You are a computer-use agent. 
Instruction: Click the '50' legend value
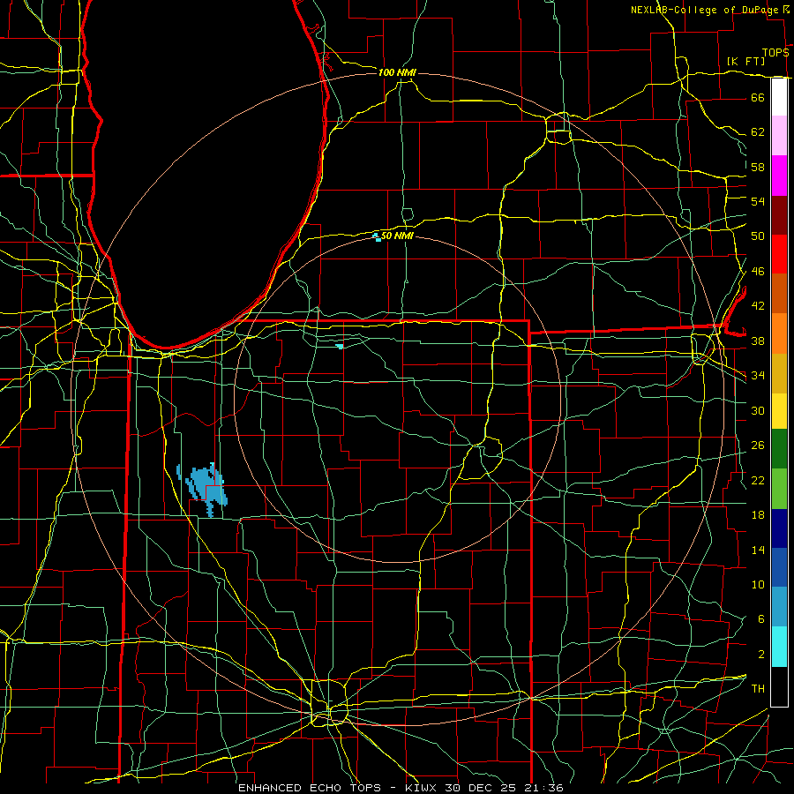click(758, 236)
